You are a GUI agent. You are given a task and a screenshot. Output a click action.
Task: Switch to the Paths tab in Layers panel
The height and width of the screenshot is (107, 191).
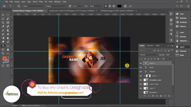pos(158,45)
